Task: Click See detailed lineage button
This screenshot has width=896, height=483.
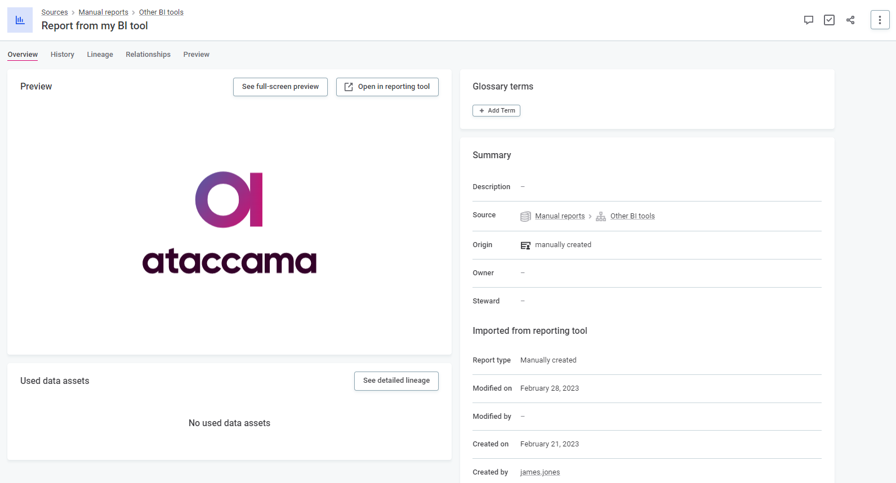Action: [396, 381]
